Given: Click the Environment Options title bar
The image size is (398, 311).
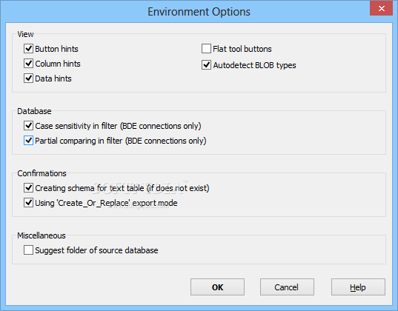Looking at the screenshot, I should 199,12.
